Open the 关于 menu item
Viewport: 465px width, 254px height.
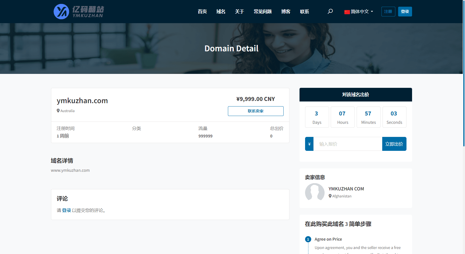click(240, 11)
